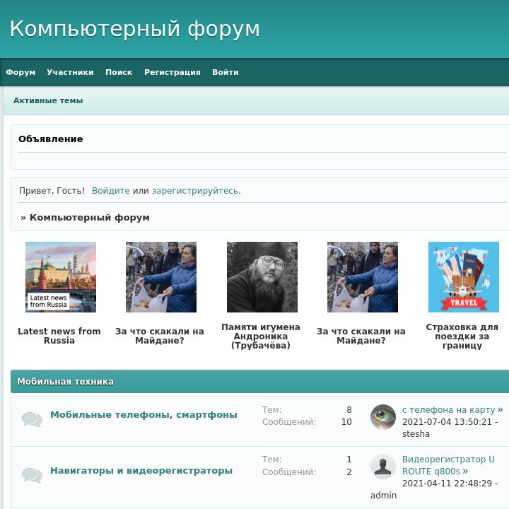This screenshot has height=509, width=509.
Task: Click the stesha username text
Action: coord(416,433)
